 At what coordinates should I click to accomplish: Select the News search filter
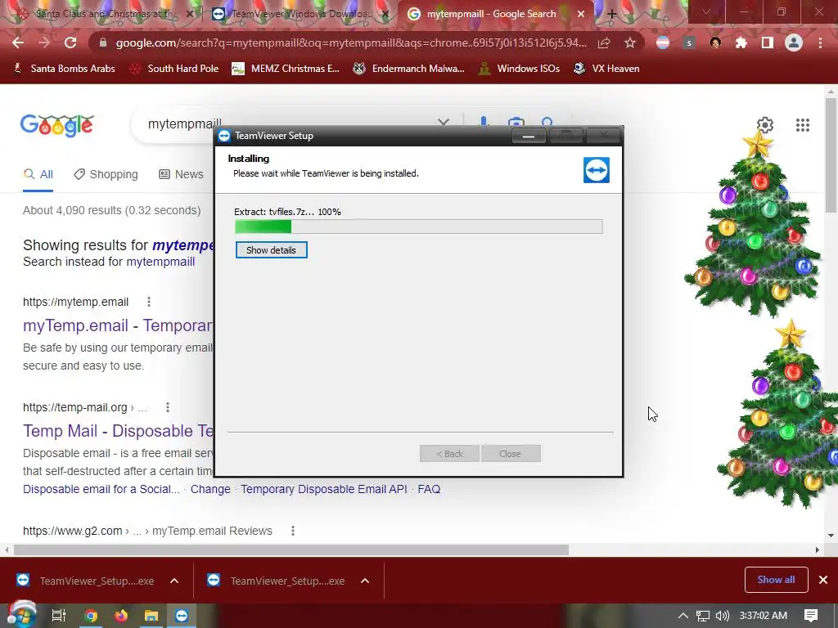[x=181, y=175]
